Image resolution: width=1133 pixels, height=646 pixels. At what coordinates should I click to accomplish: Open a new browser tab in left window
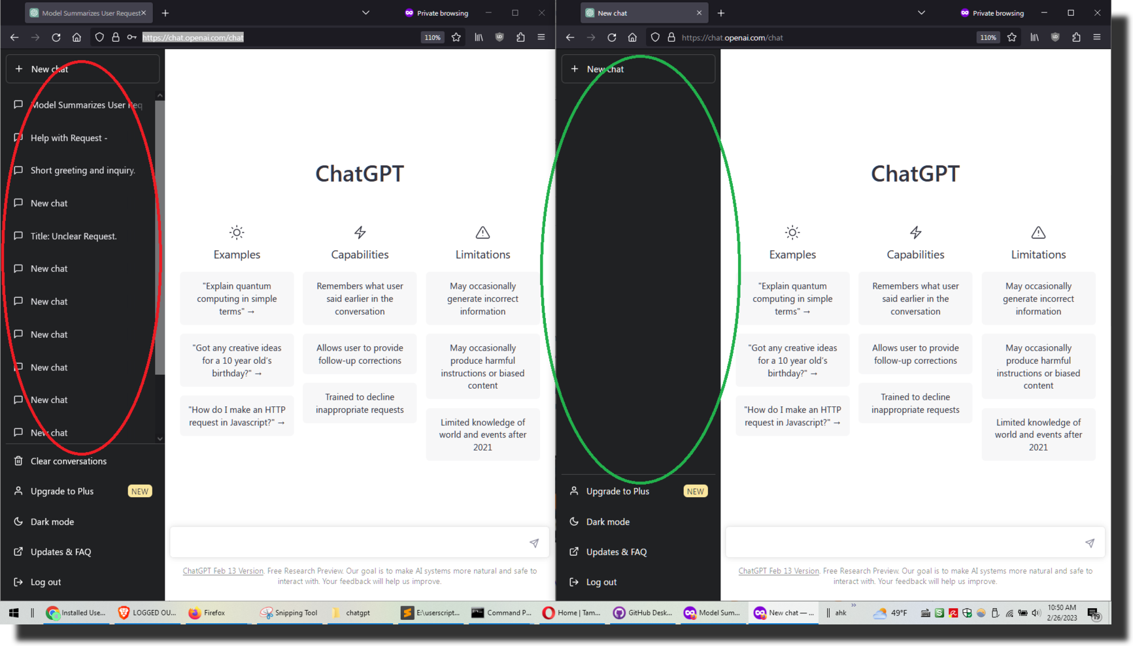pos(165,13)
